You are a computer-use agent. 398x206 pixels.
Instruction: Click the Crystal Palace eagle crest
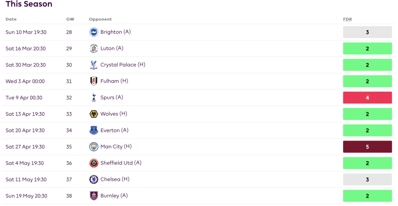pyautogui.click(x=94, y=65)
